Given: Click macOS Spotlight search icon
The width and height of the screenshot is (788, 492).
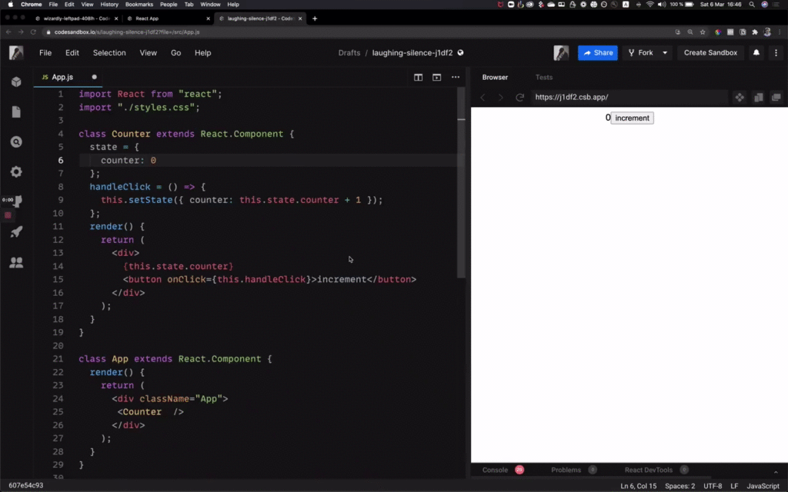Looking at the screenshot, I should [752, 4].
